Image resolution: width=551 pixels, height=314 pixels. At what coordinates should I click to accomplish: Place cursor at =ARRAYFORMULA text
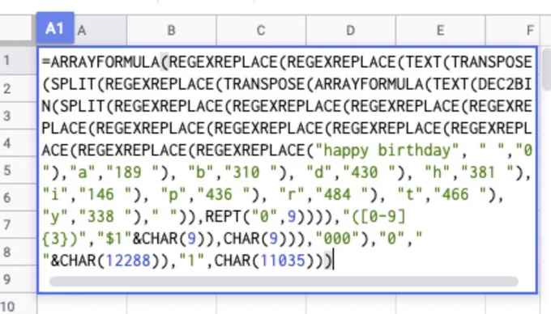click(x=100, y=62)
